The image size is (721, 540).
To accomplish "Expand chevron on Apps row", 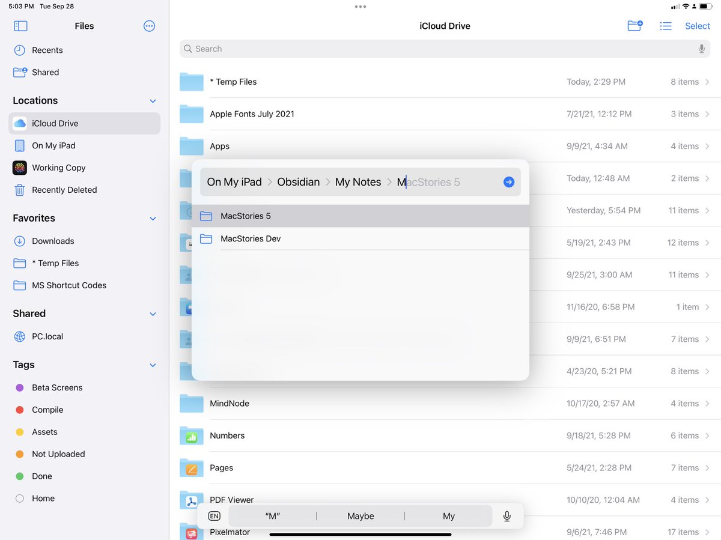I will pyautogui.click(x=707, y=146).
